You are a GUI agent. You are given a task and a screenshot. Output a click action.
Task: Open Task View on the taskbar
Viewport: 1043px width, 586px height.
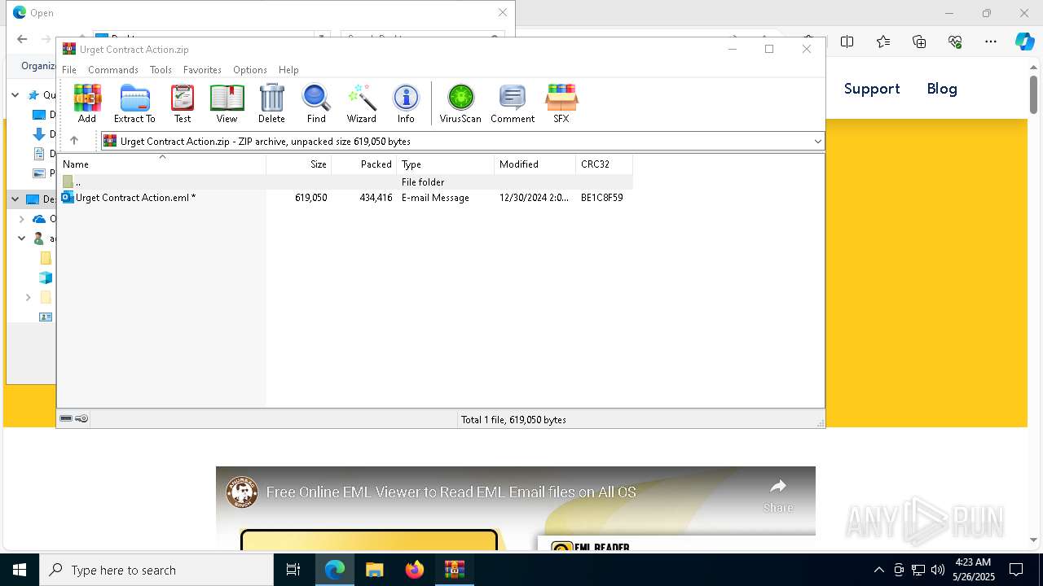click(293, 570)
